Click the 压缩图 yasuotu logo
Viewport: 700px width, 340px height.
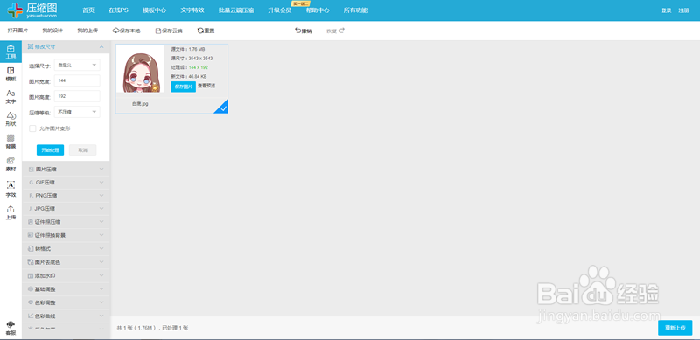coord(32,10)
